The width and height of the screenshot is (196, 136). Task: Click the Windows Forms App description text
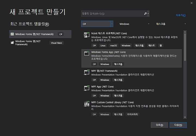point(134,57)
